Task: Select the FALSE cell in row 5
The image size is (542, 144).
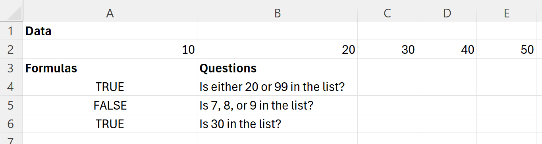Action: 110,105
